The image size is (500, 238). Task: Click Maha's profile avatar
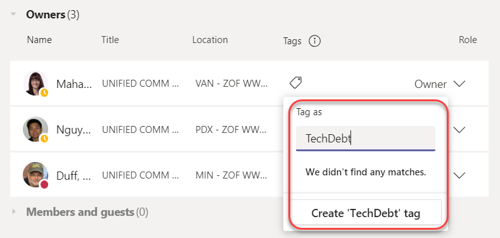click(x=35, y=83)
